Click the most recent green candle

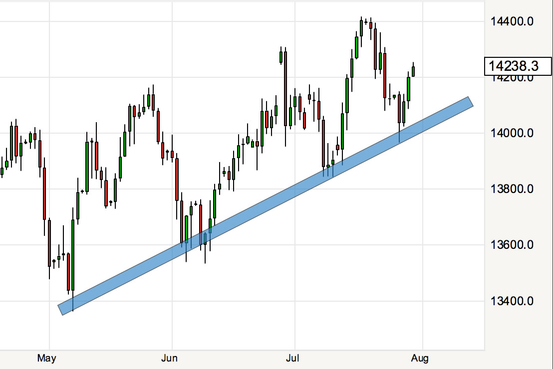click(413, 71)
